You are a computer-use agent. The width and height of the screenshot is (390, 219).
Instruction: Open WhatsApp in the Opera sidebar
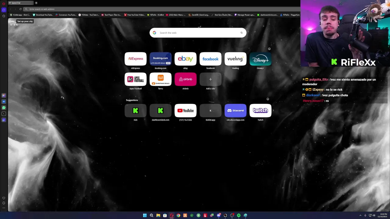(4, 108)
